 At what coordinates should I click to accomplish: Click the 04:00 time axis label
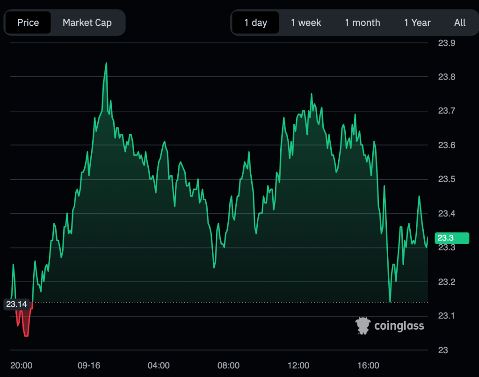pyautogui.click(x=159, y=365)
